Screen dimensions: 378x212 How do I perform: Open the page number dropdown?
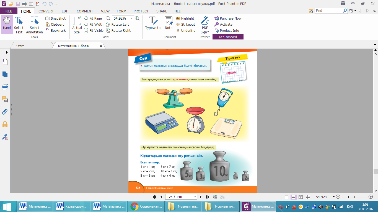[x=195, y=197]
